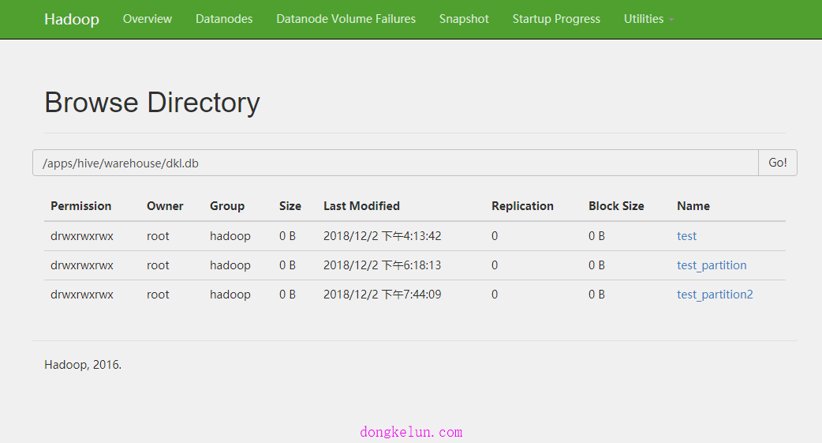Click replication 0 in test_partition row
This screenshot has width=822, height=443.
(x=495, y=265)
